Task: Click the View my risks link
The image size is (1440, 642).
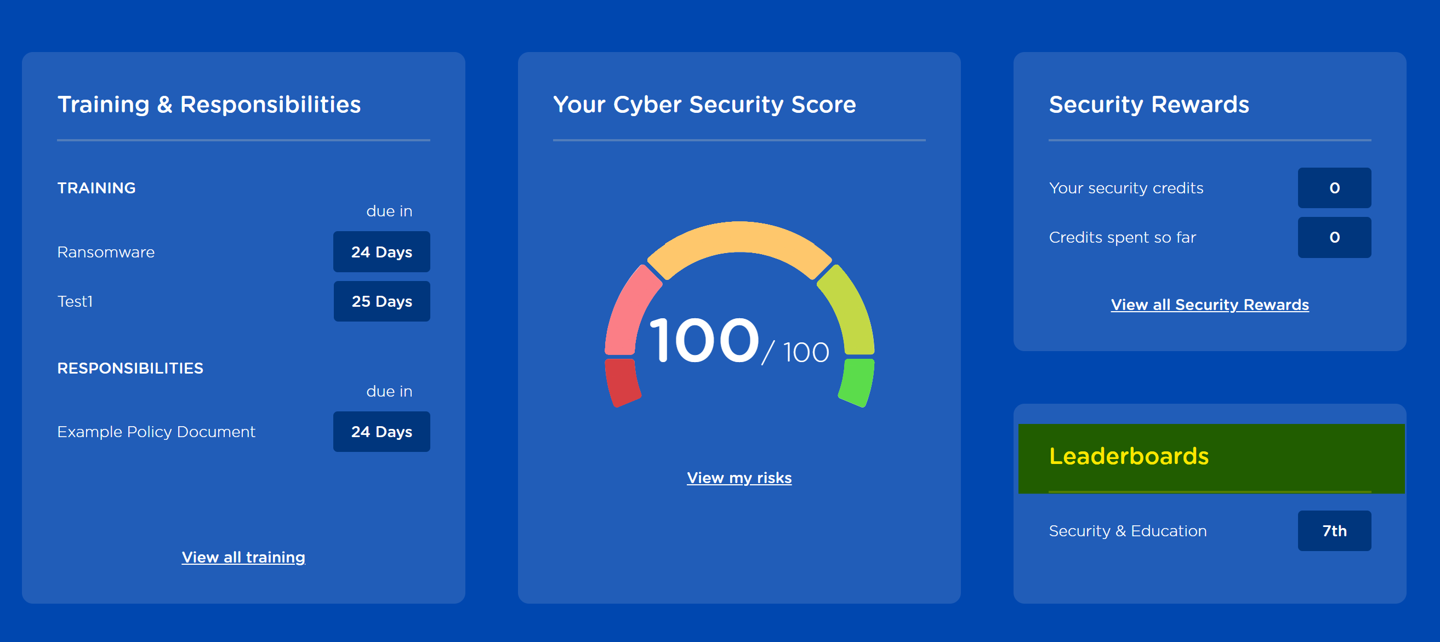Action: tap(739, 477)
